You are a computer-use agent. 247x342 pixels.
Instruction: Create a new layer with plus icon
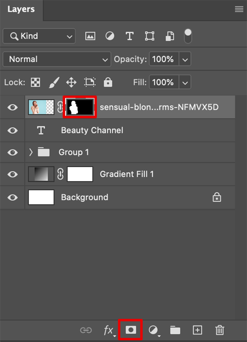point(197,330)
